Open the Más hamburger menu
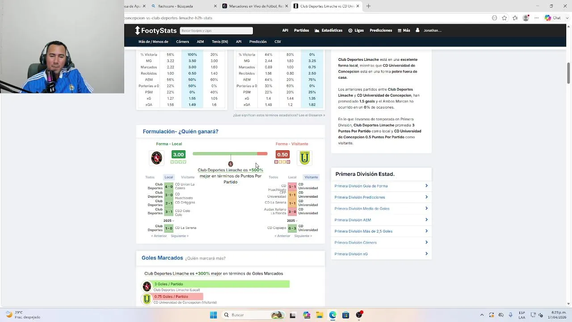Viewport: 572px width, 322px height. [404, 30]
